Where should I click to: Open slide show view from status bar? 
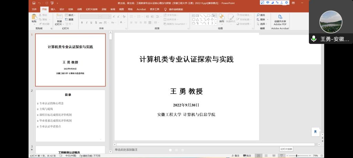pyautogui.click(x=282, y=156)
